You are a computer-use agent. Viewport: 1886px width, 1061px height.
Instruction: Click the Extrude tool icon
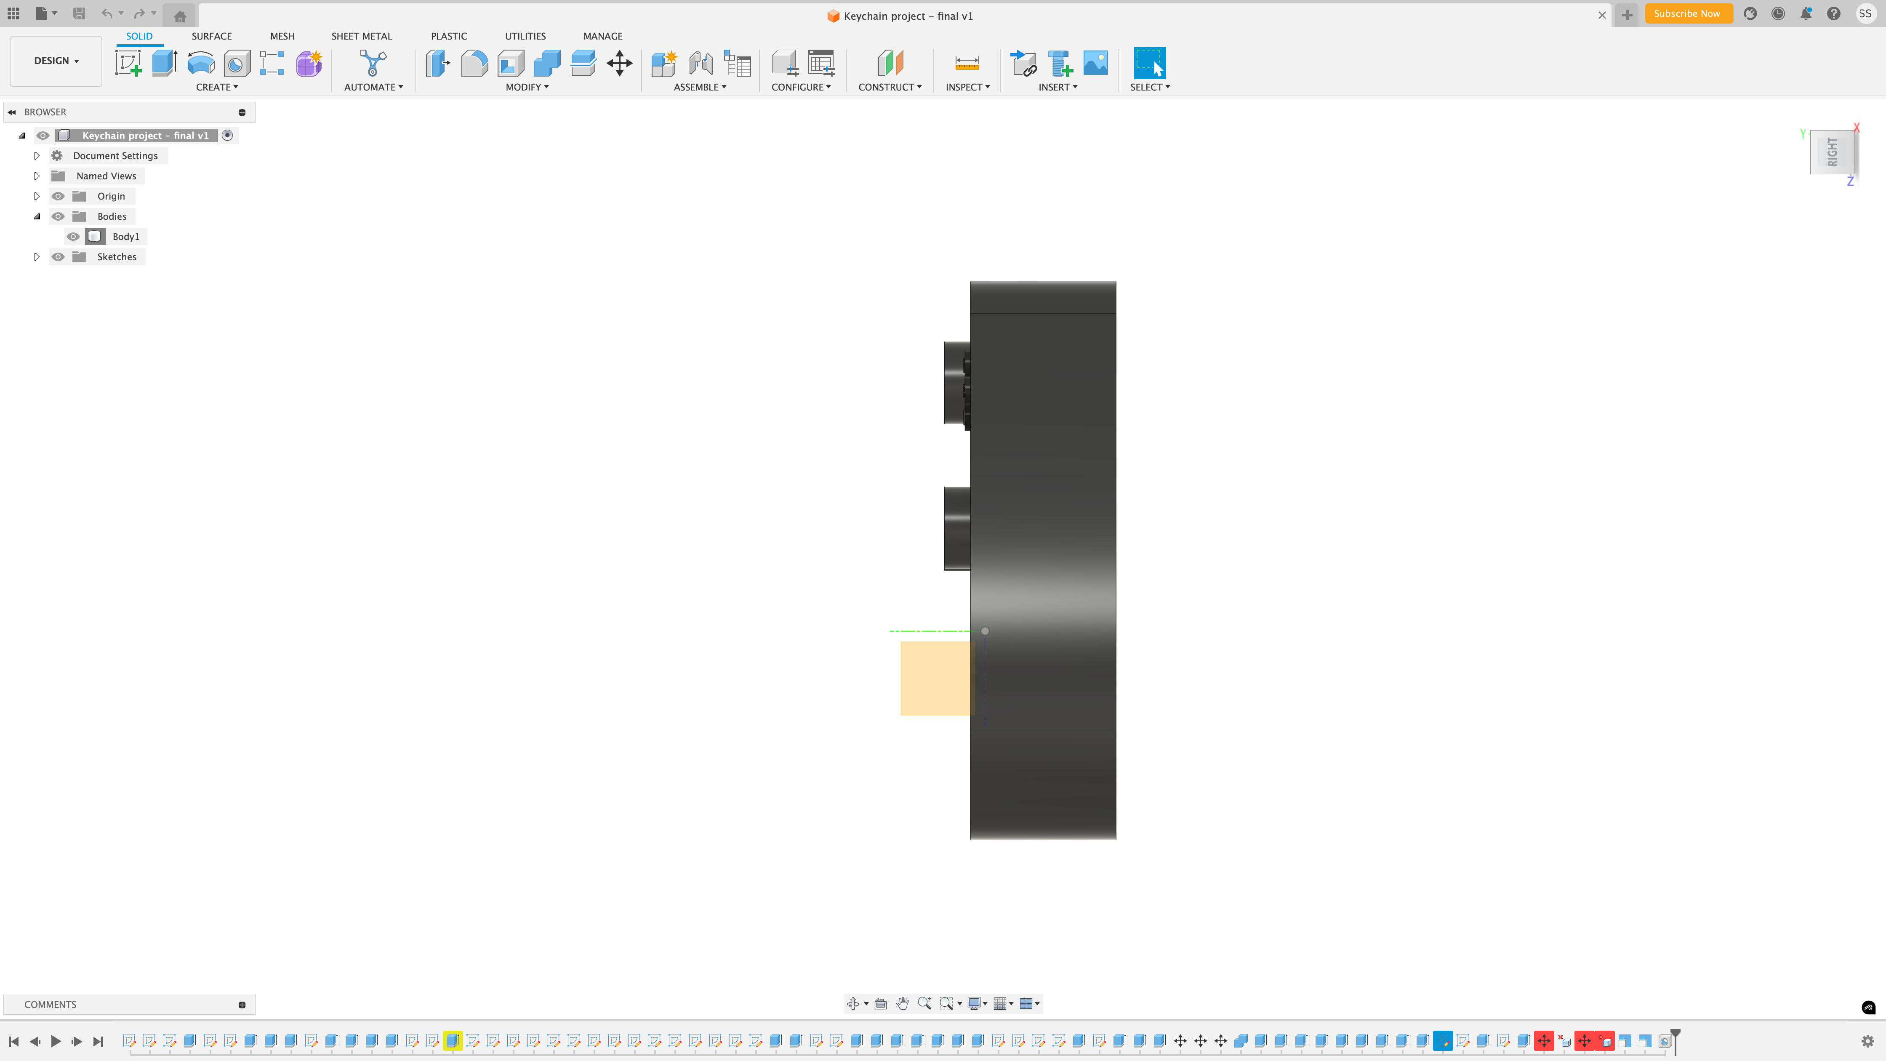[x=164, y=63]
